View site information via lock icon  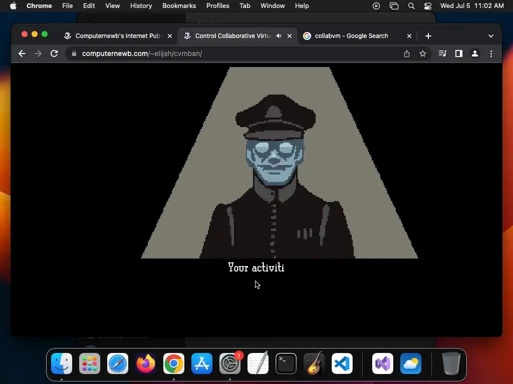coord(74,53)
